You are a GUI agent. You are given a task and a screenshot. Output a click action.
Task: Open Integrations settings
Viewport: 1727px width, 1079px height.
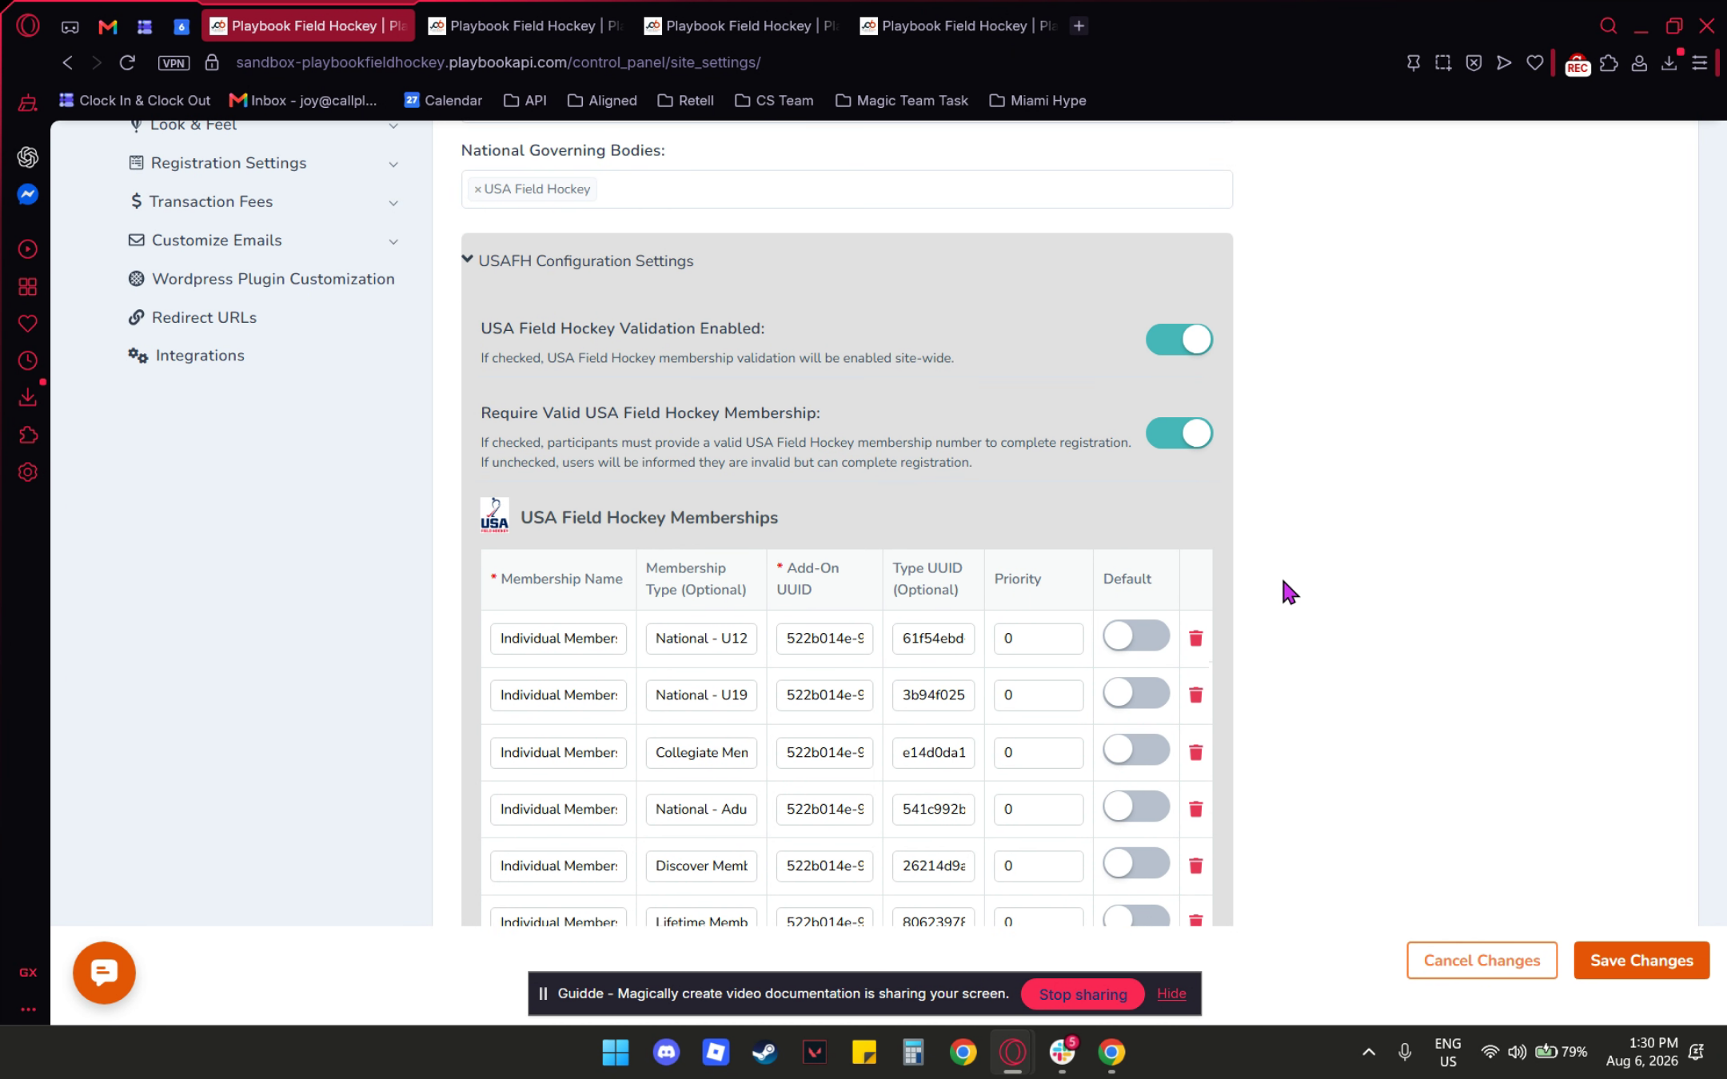pyautogui.click(x=186, y=356)
